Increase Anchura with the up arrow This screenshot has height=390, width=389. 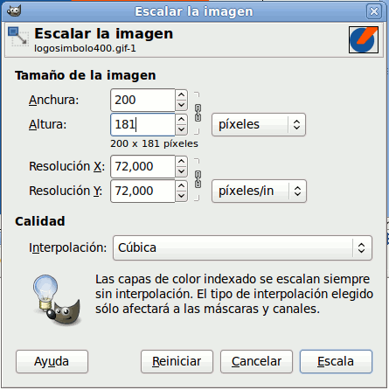point(181,95)
